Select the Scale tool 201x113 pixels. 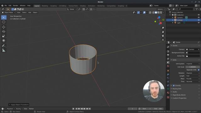tap(4, 36)
